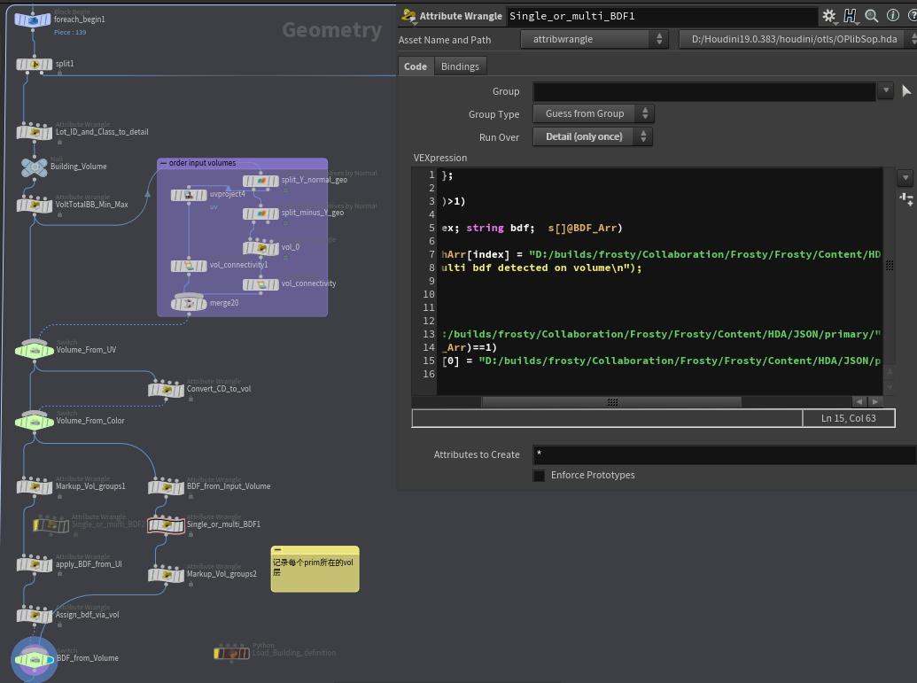Click the Houdini H help icon
Viewport: 917px width, 683px height.
pos(851,16)
